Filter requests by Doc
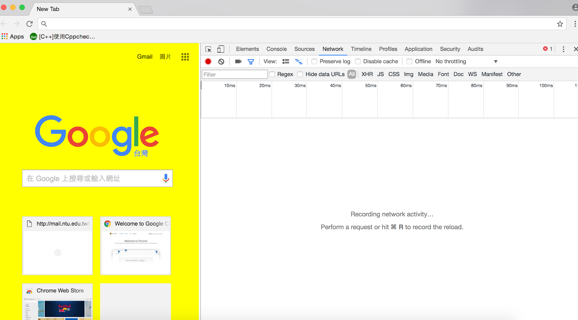The width and height of the screenshot is (578, 320). click(x=458, y=74)
